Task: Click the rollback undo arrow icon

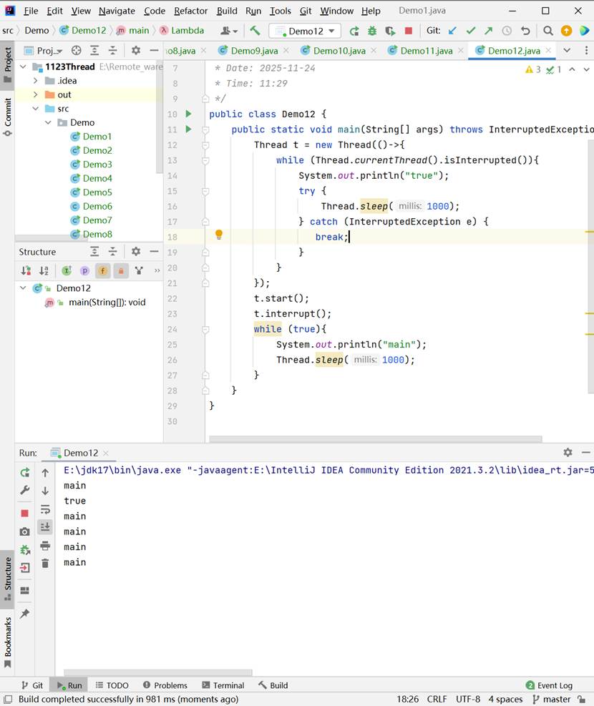Action: click(x=525, y=31)
